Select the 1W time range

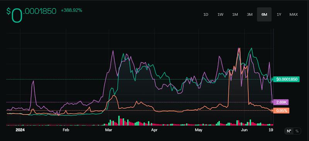click(x=220, y=15)
